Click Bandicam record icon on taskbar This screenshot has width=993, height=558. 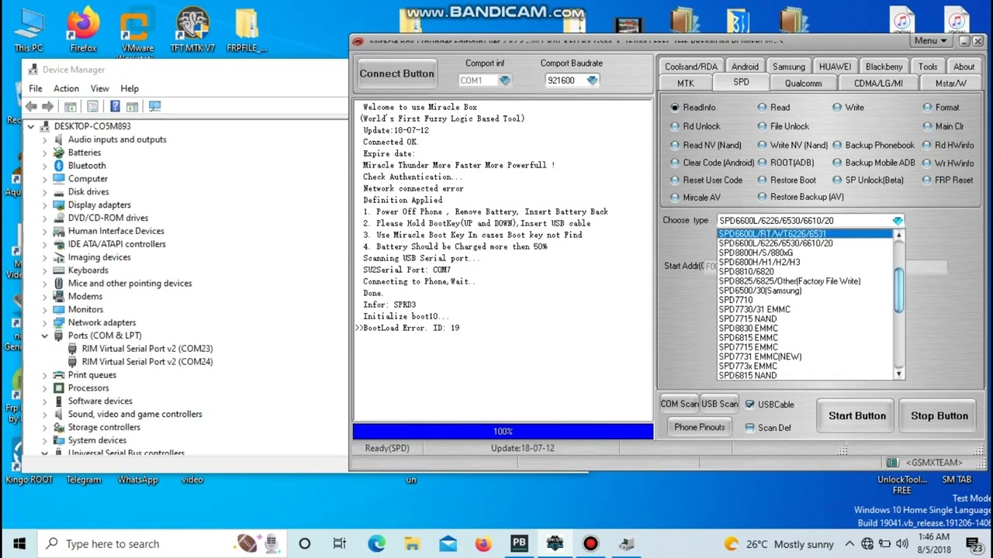tap(590, 543)
